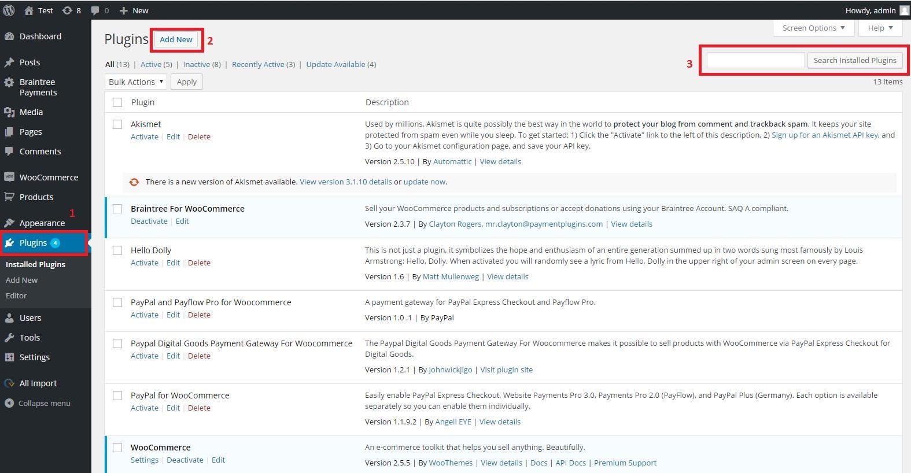Image resolution: width=911 pixels, height=473 pixels.
Task: Open the WooCommerce sidebar icon
Action: (9, 178)
